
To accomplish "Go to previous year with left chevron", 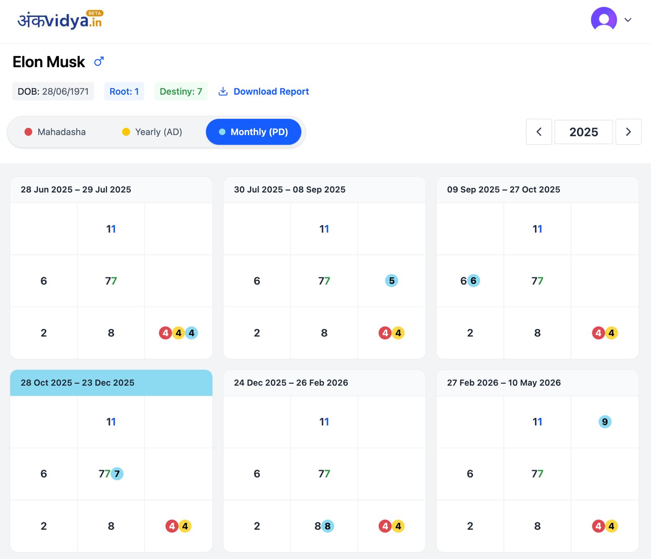I will click(x=539, y=132).
